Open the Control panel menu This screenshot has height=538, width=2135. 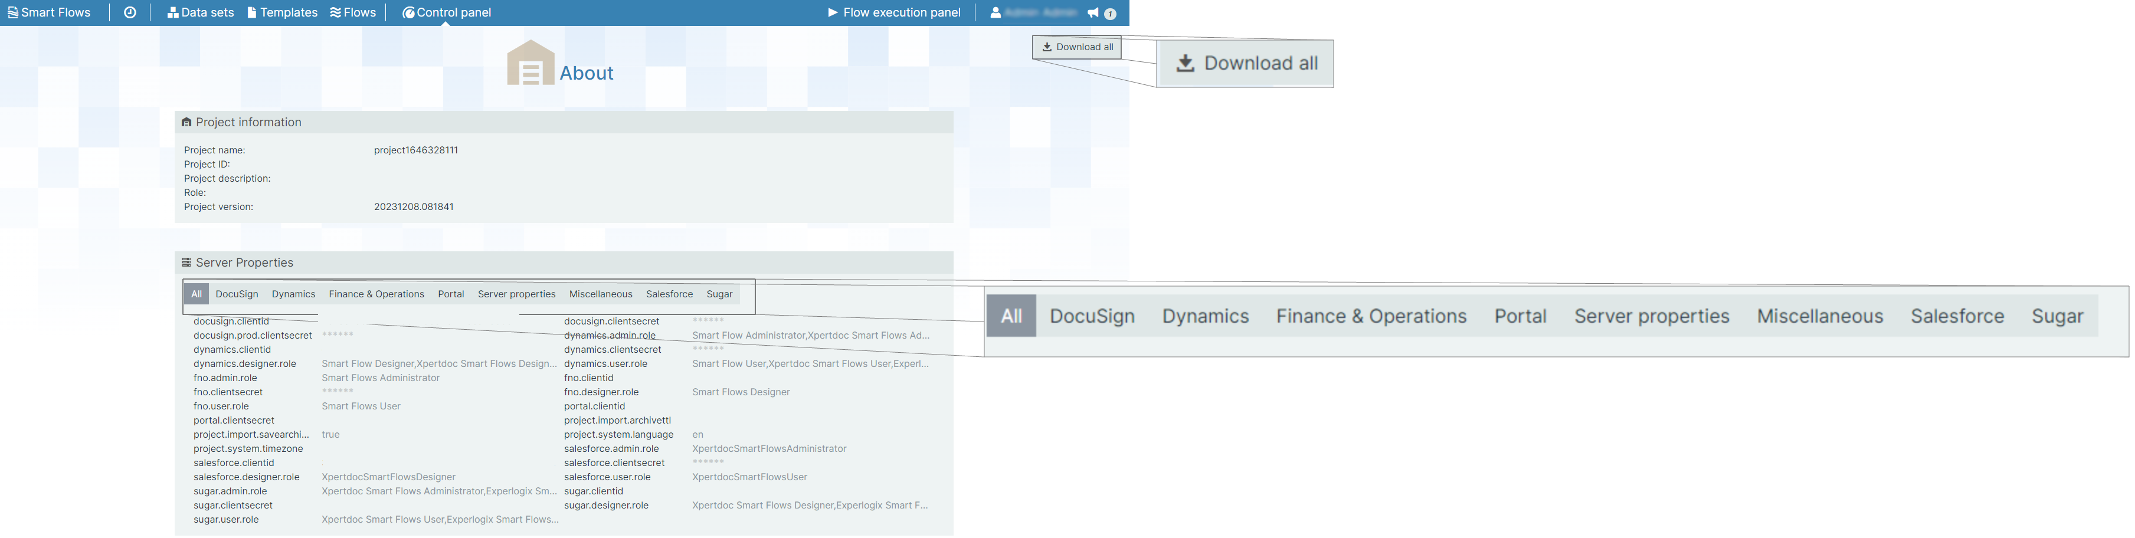tap(446, 12)
